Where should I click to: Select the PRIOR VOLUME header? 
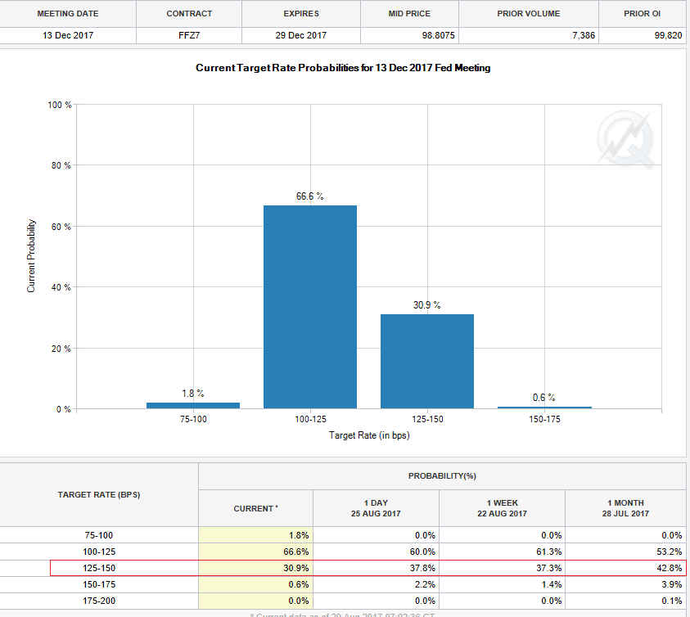click(x=529, y=14)
